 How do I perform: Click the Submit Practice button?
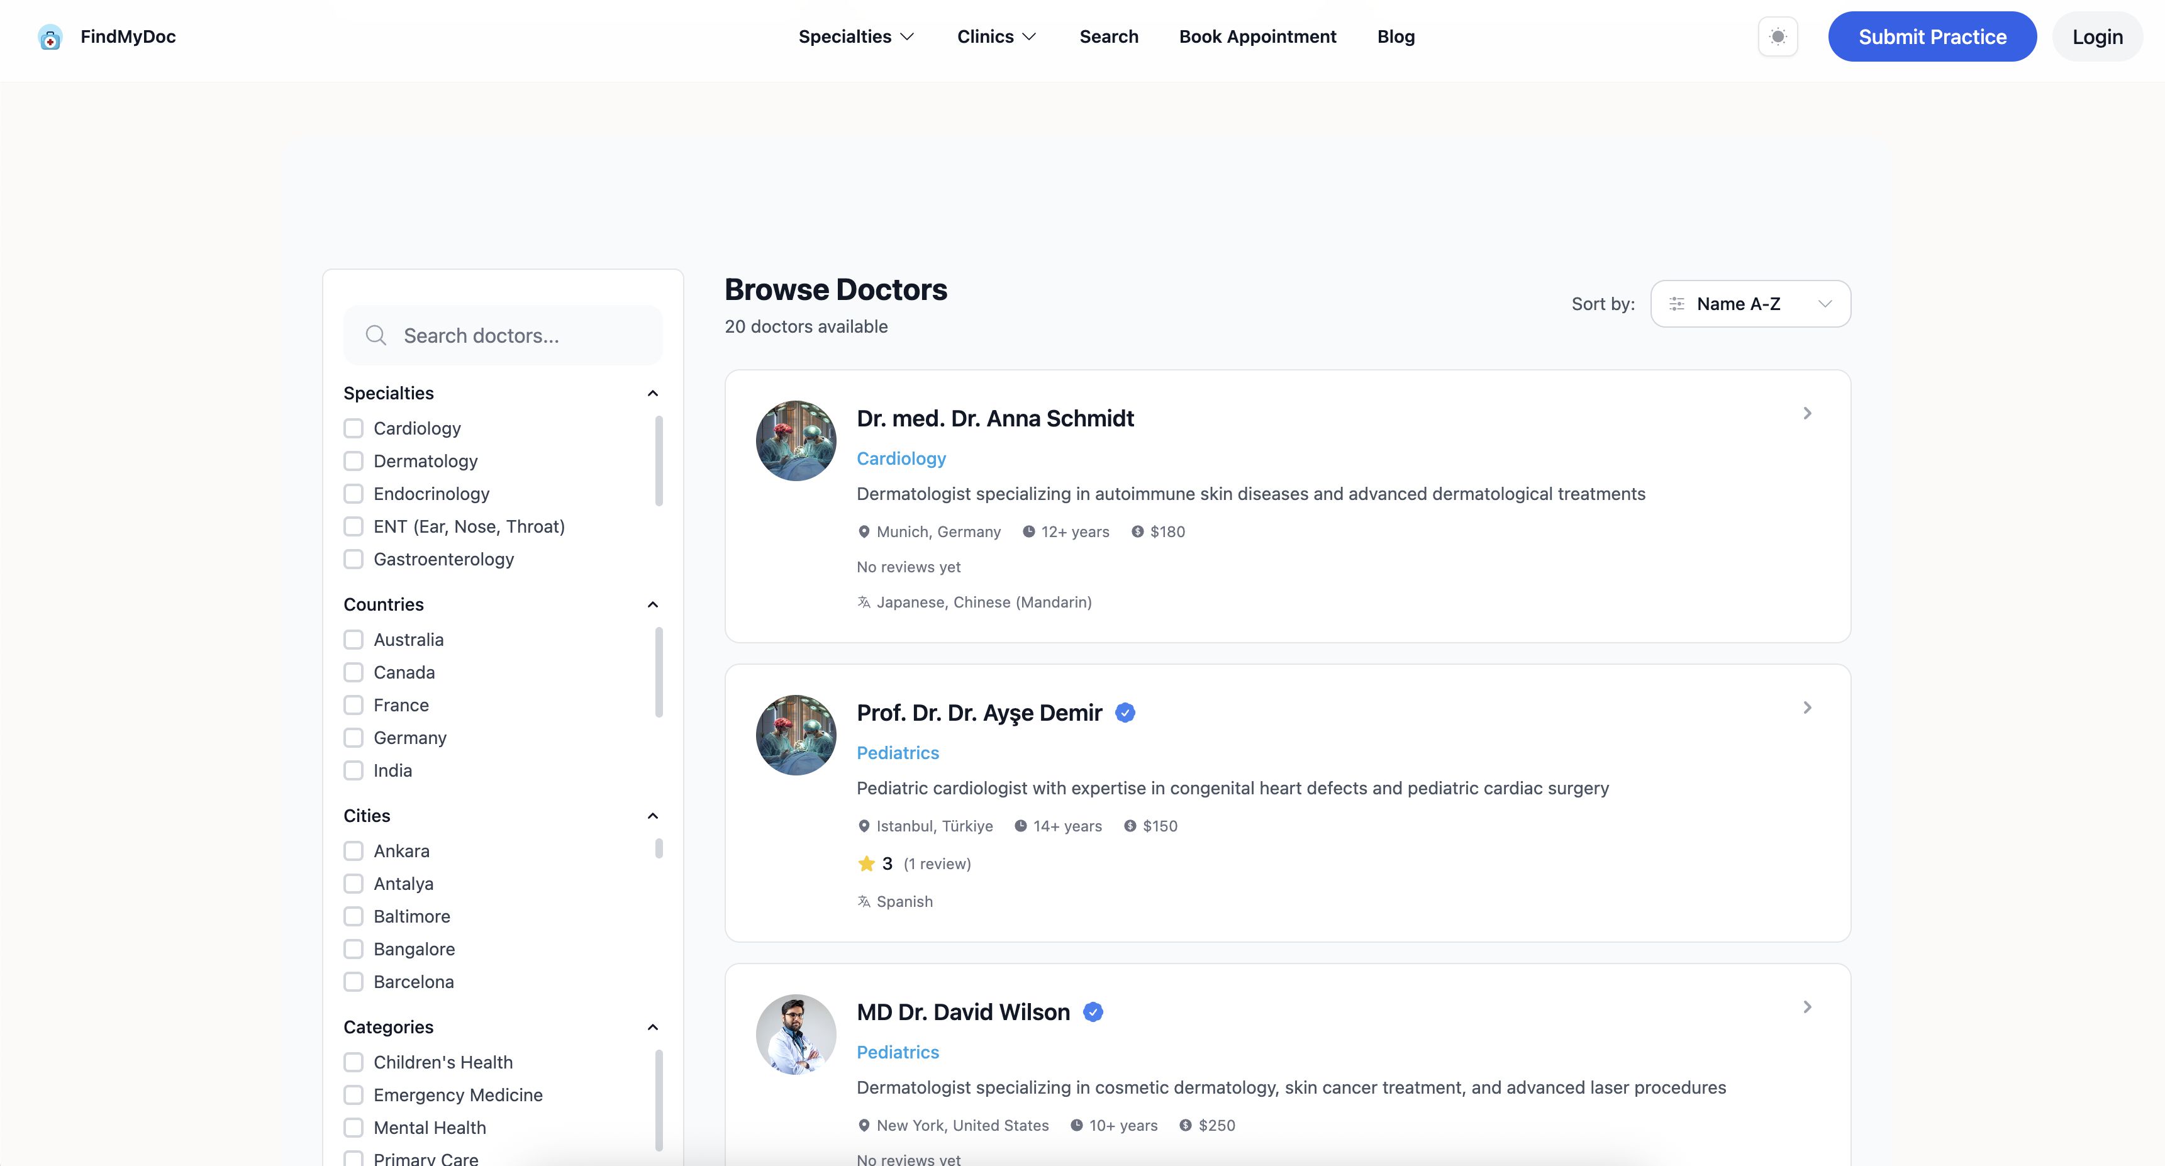point(1932,37)
